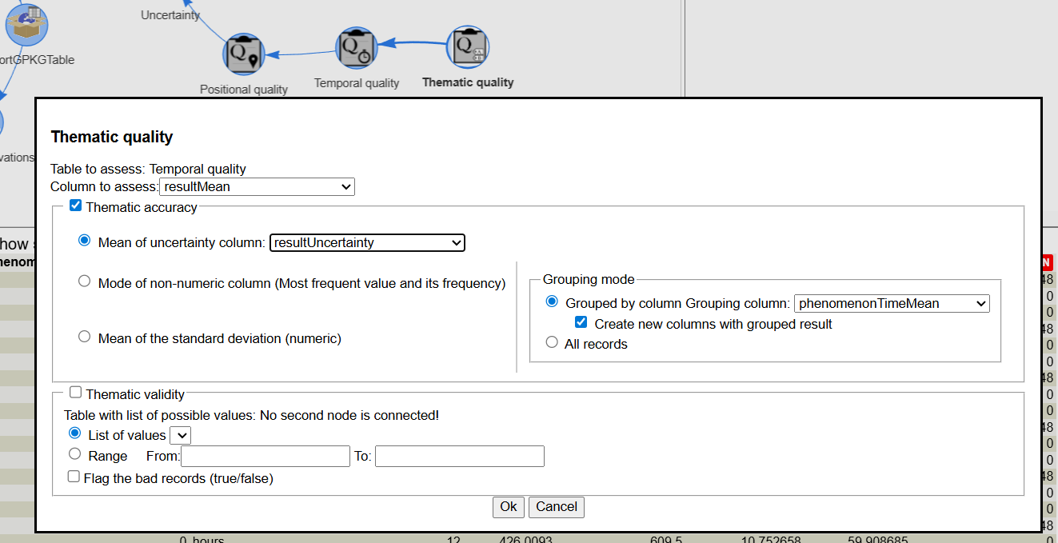This screenshot has height=543, width=1058.
Task: Check Flag the bad records option
Action: [74, 477]
